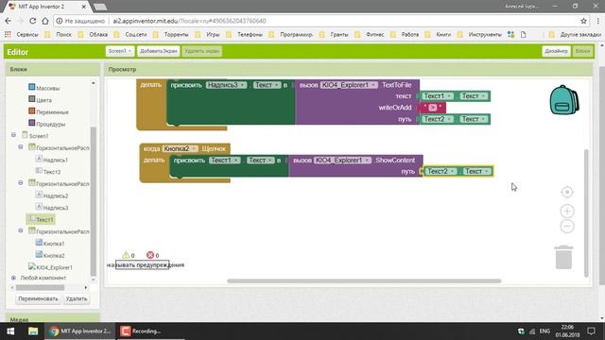
Task: Open Кнопка2 dropdown in event block
Action: pos(180,148)
